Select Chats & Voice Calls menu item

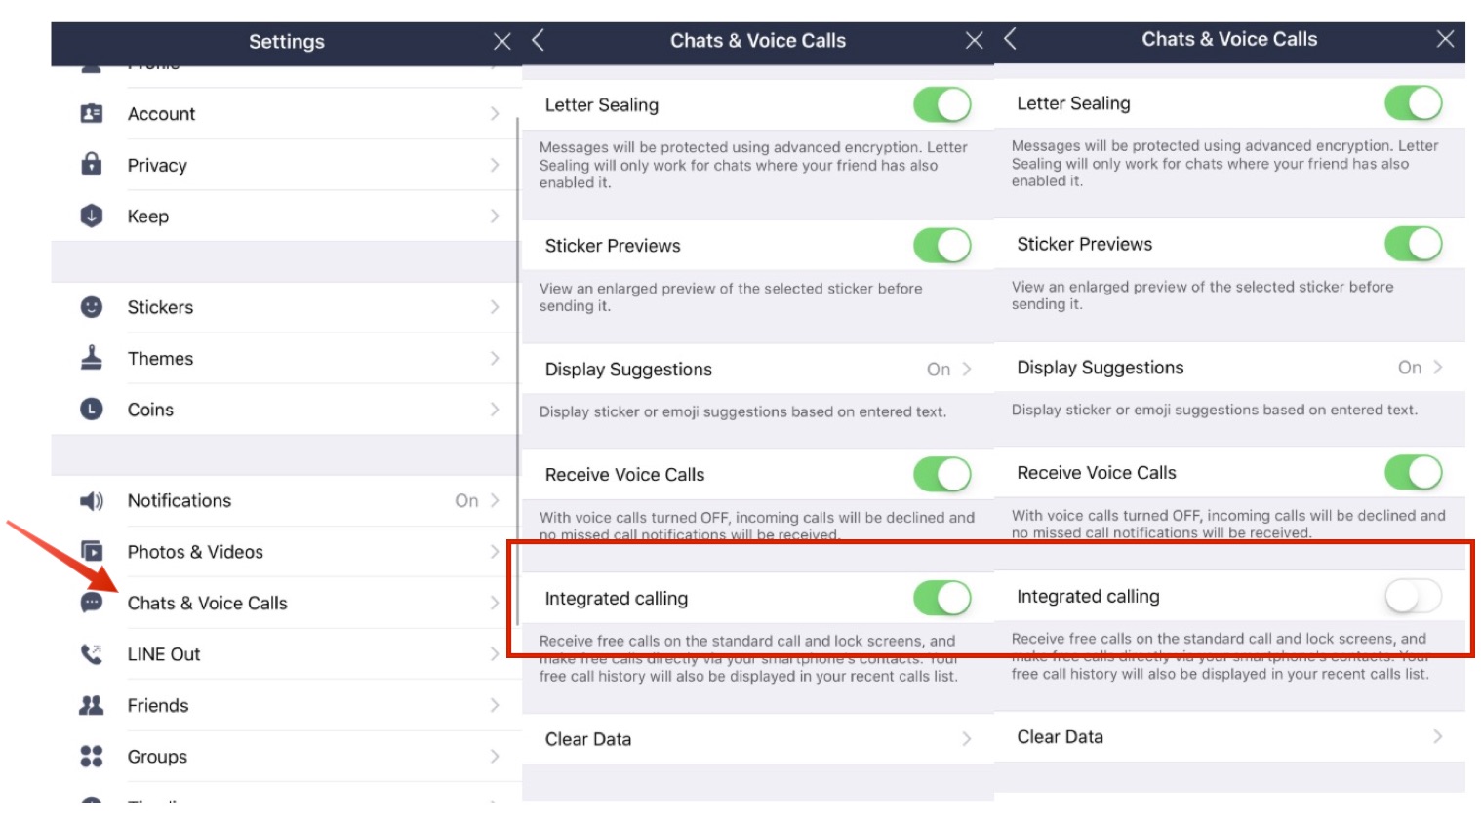[x=208, y=603]
